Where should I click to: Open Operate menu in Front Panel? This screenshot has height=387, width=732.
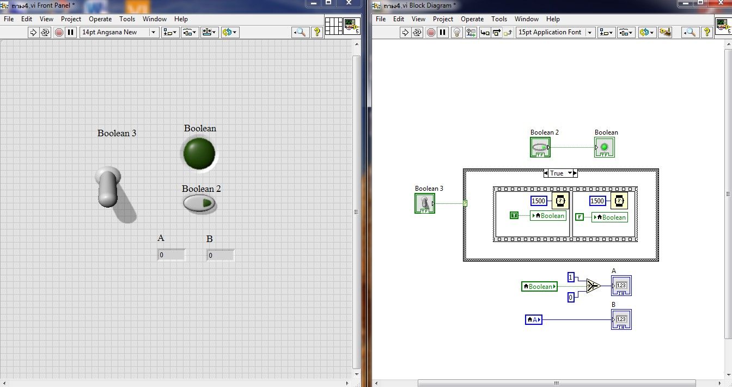click(100, 19)
